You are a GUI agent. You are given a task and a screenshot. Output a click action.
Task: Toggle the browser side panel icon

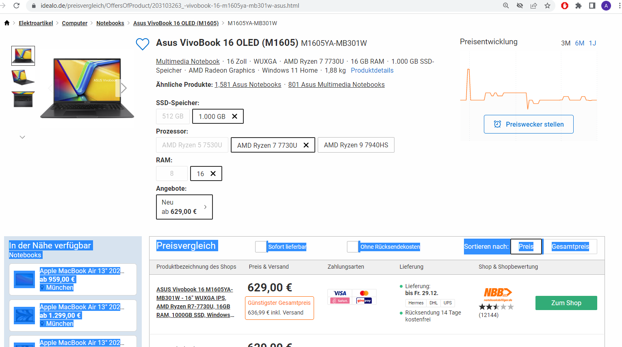[592, 6]
